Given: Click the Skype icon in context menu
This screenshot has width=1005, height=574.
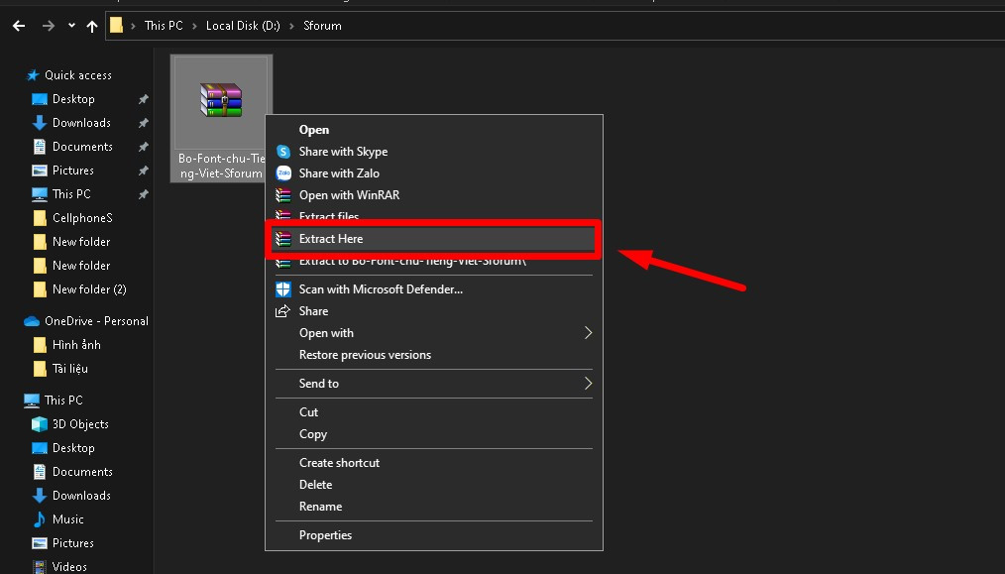Looking at the screenshot, I should (x=283, y=152).
